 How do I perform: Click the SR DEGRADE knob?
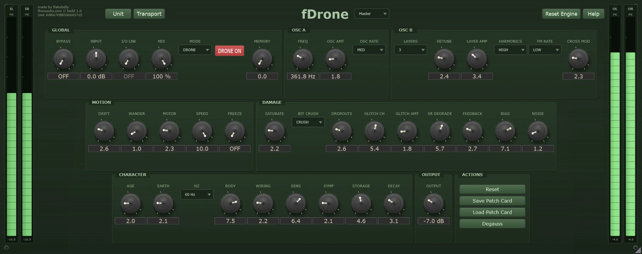(440, 131)
